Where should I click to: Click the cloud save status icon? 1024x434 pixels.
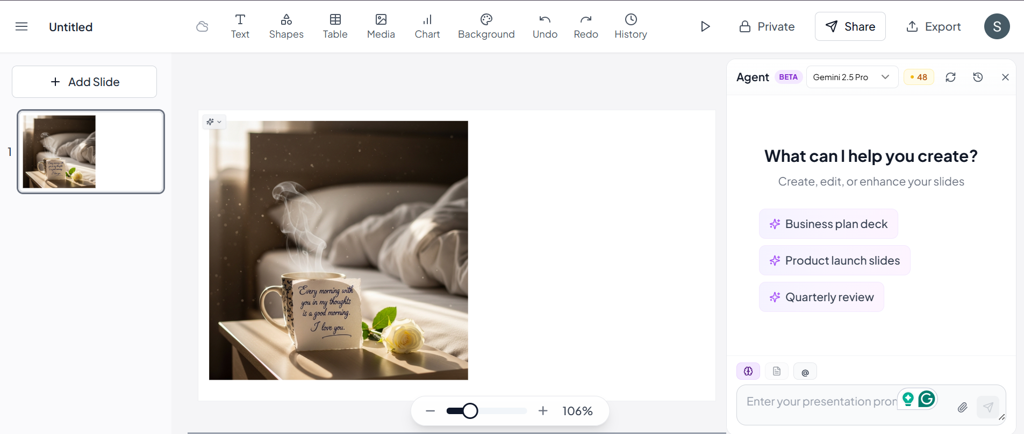pos(202,26)
